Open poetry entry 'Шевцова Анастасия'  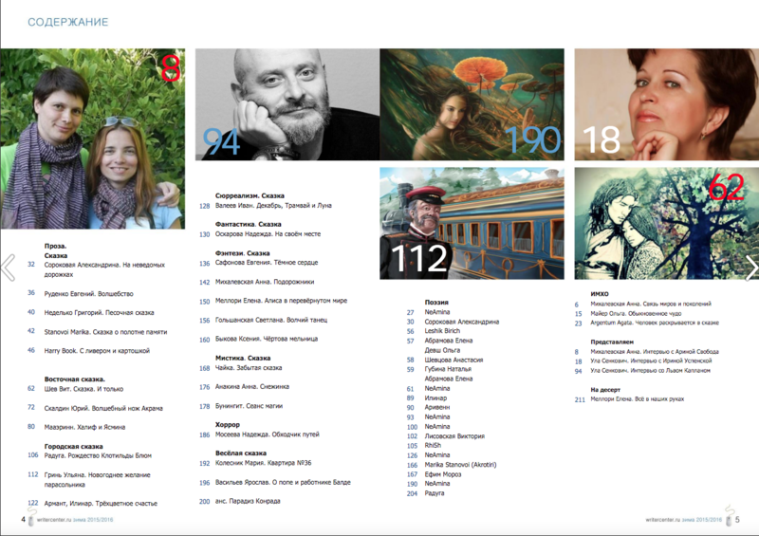pyautogui.click(x=454, y=360)
